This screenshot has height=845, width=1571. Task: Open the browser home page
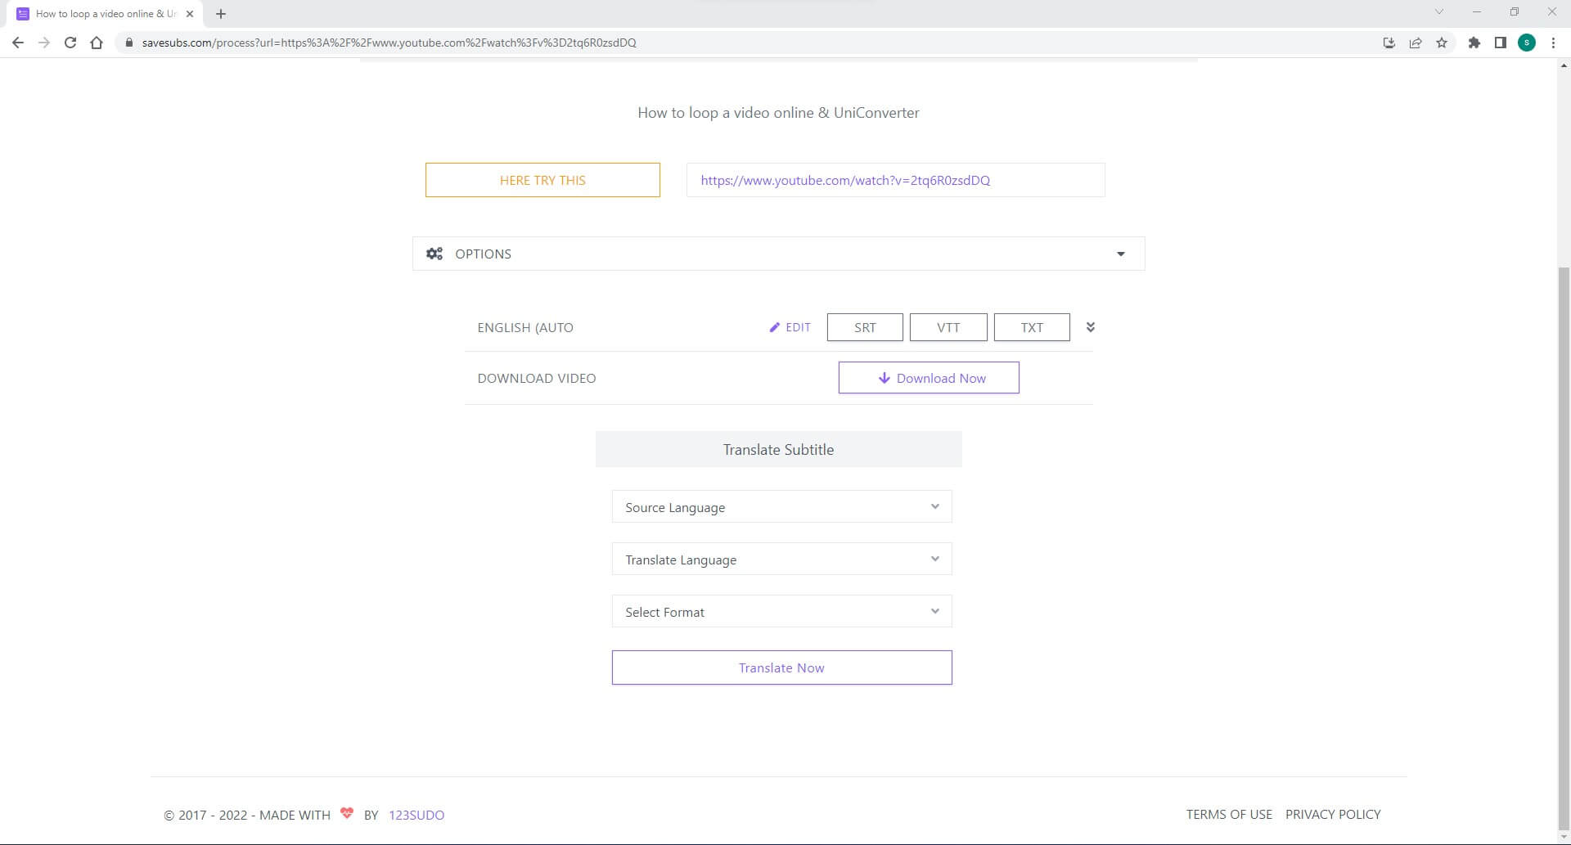click(x=97, y=43)
